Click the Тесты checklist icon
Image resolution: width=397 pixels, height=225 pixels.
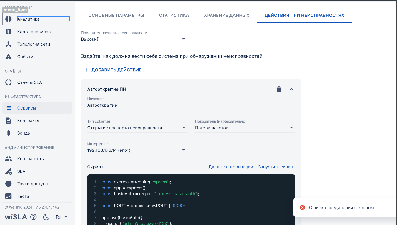tap(9, 196)
